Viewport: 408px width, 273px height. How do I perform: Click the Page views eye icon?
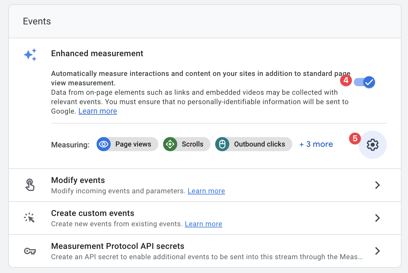coord(104,144)
